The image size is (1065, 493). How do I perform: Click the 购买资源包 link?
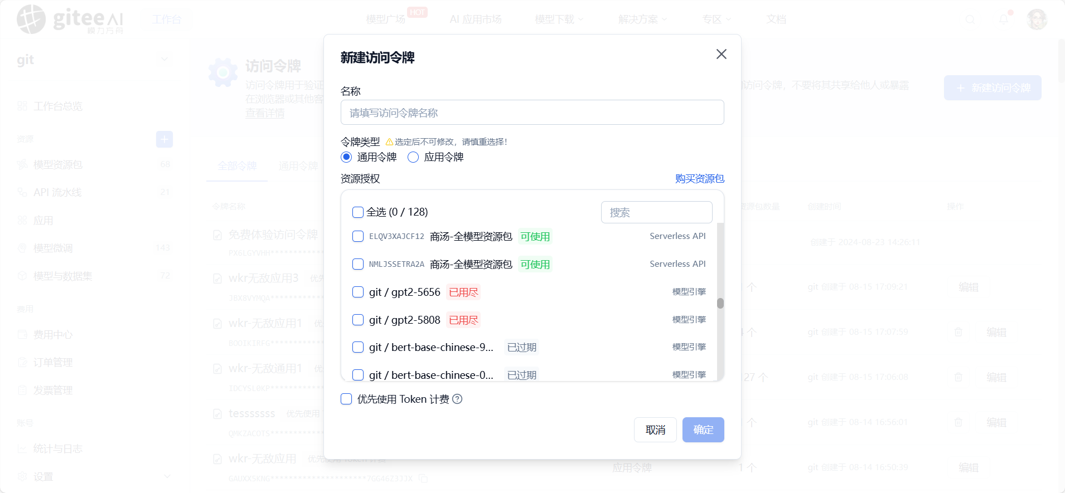pos(699,179)
